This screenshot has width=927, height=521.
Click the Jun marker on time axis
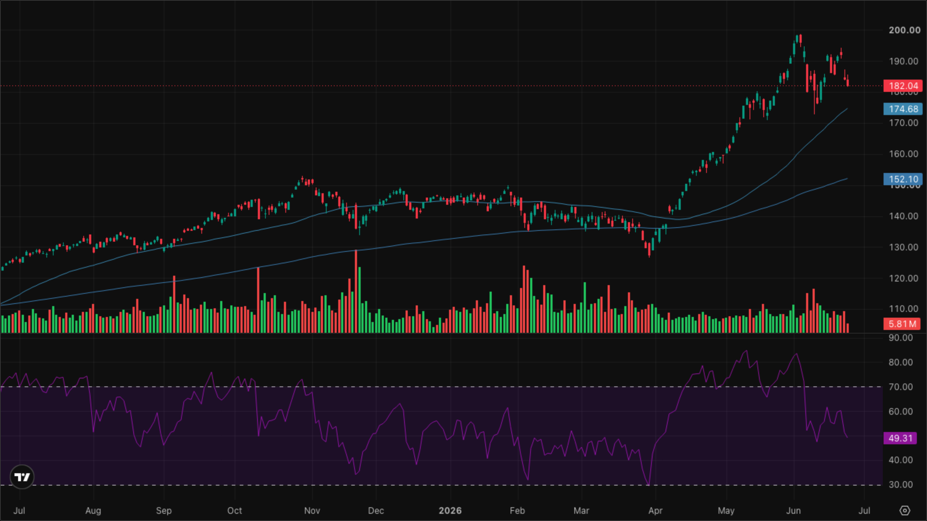pyautogui.click(x=793, y=511)
